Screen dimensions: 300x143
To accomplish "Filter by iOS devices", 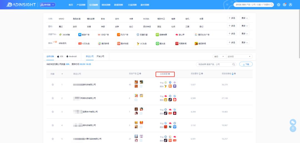I will (x=60, y=57).
